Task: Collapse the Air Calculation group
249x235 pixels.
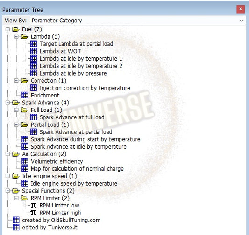Action: click(x=7, y=154)
